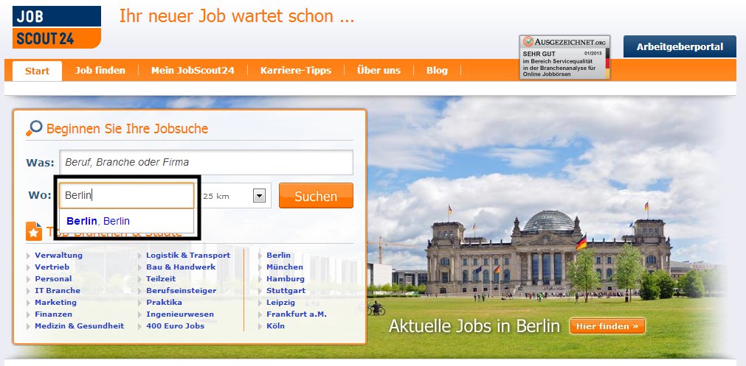
Task: Open the Karriere-Tipps menu item
Action: tap(295, 71)
